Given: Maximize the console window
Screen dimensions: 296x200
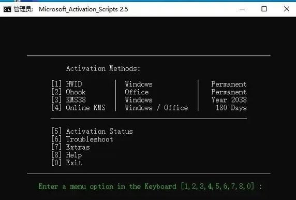Looking at the screenshot, I should coord(264,9).
